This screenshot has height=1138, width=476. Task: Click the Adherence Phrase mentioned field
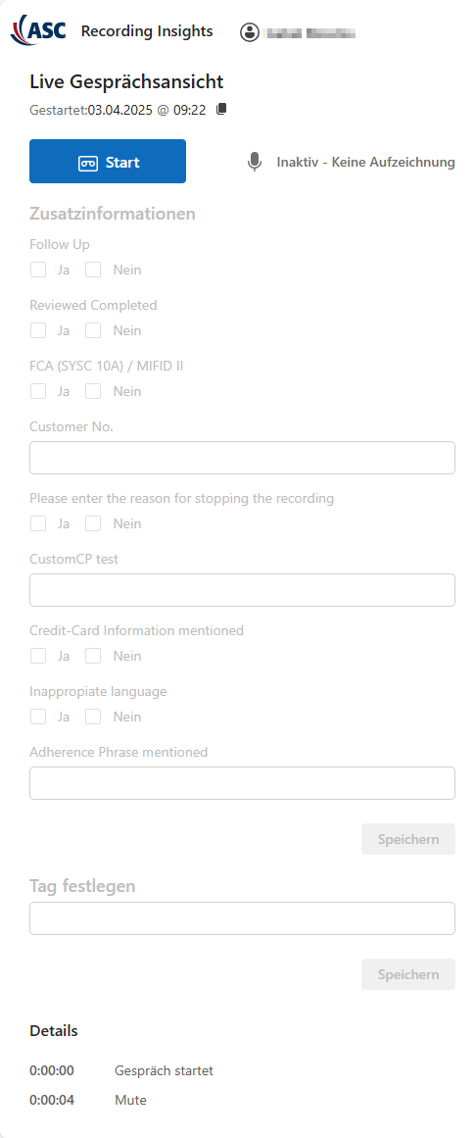point(242,783)
